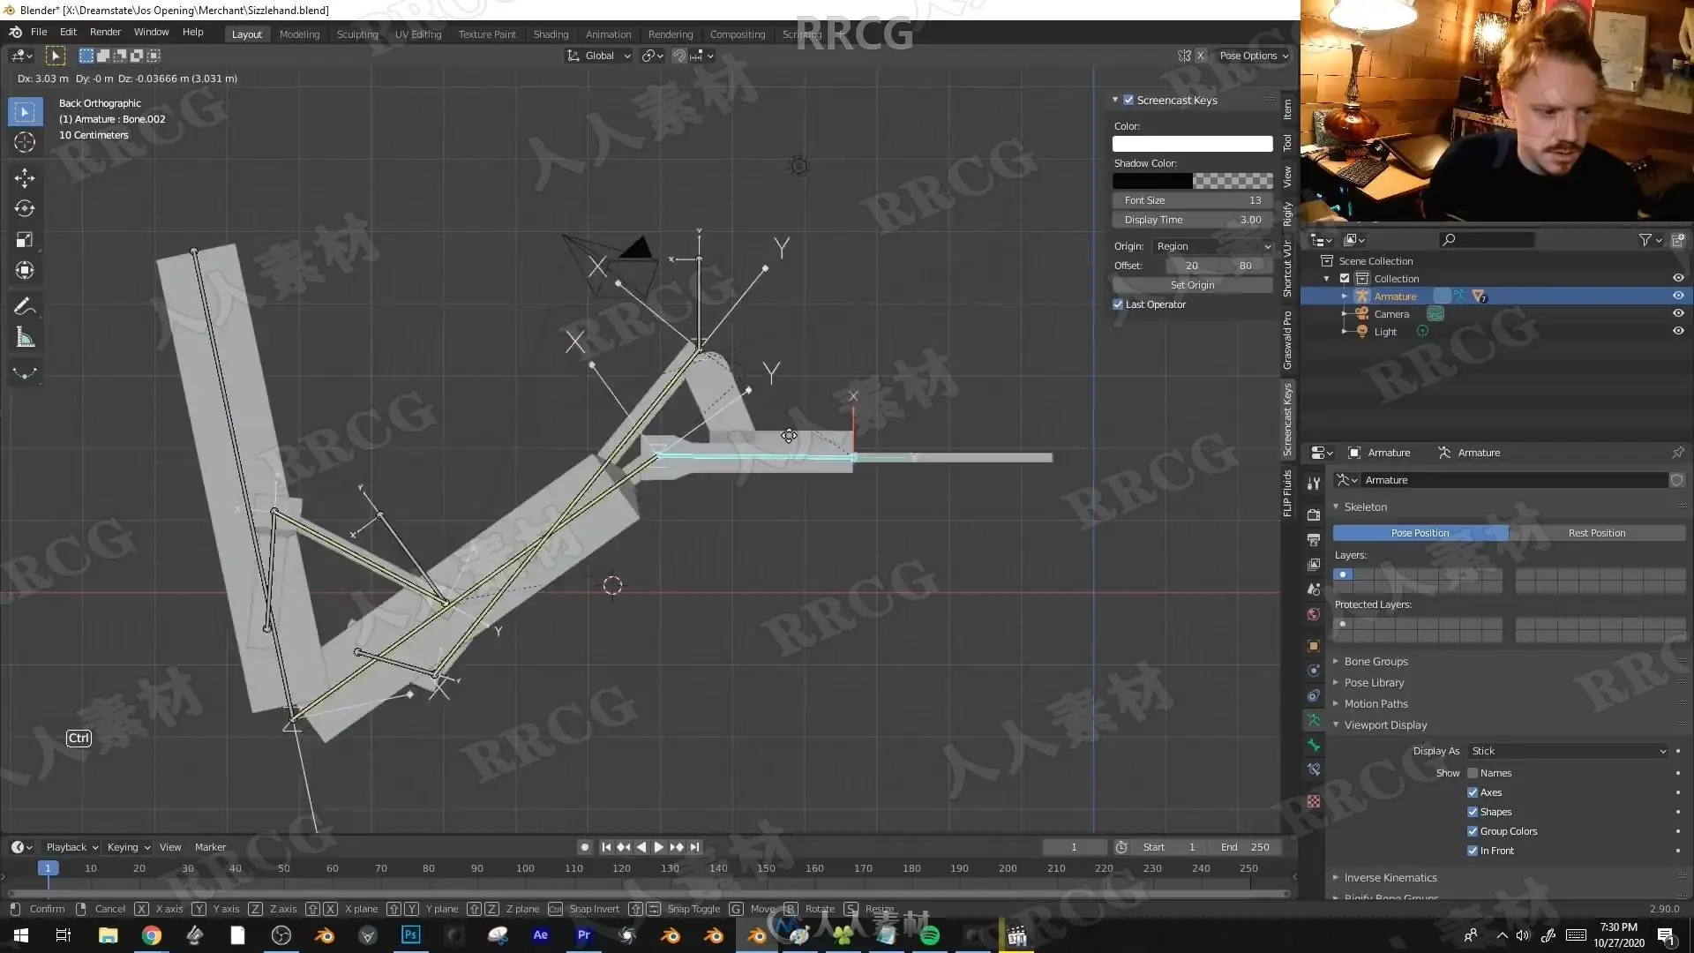Expand the Bone Groups panel
The image size is (1694, 953).
coord(1375,661)
